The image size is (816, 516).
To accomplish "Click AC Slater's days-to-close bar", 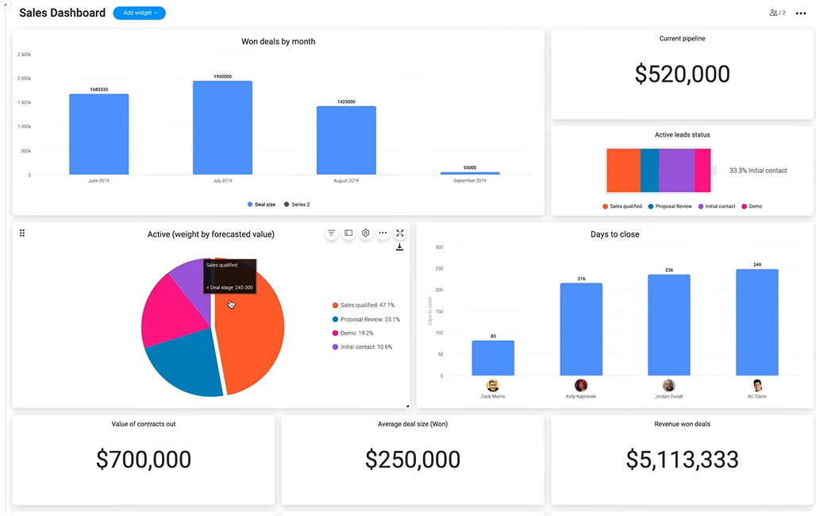I will click(756, 322).
